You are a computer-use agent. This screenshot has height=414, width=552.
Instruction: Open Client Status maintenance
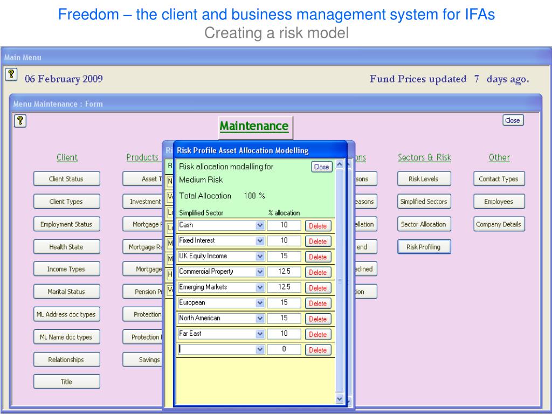pyautogui.click(x=66, y=179)
